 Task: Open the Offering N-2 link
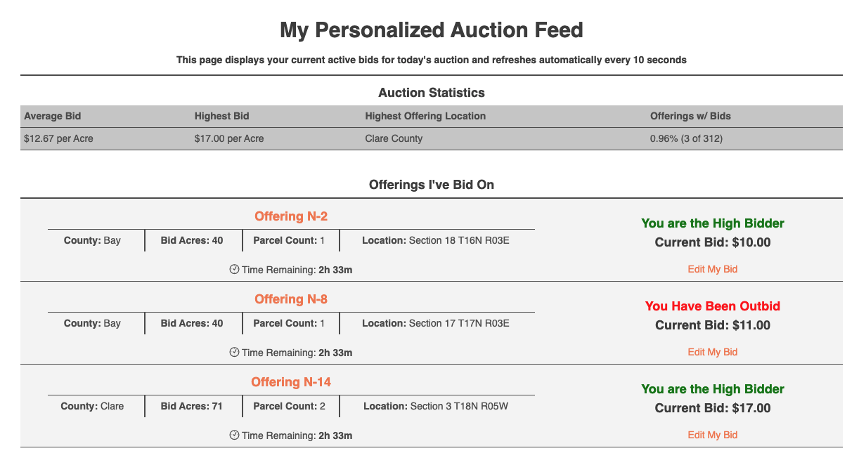click(291, 216)
